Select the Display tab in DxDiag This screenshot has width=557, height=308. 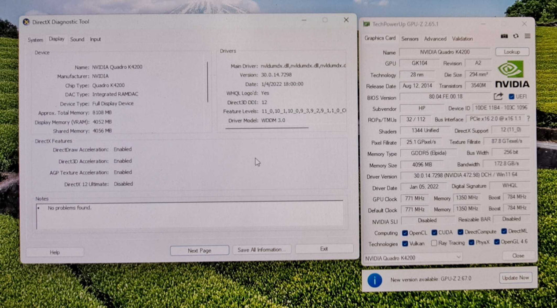click(56, 39)
